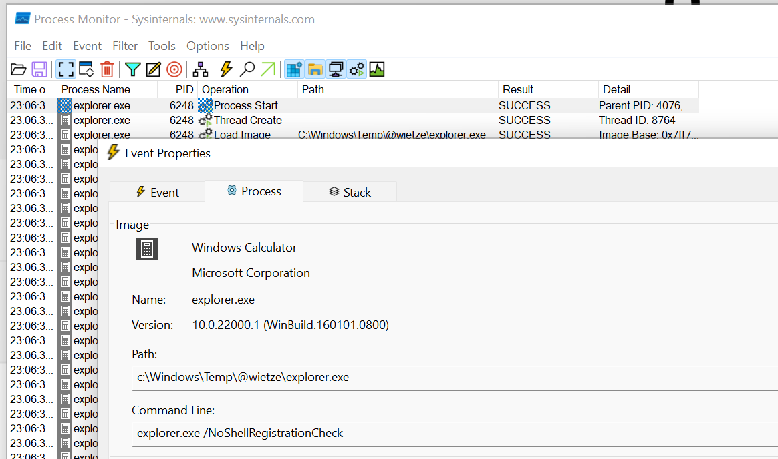This screenshot has width=778, height=459.
Task: Open the Process Tree icon
Action: (200, 69)
